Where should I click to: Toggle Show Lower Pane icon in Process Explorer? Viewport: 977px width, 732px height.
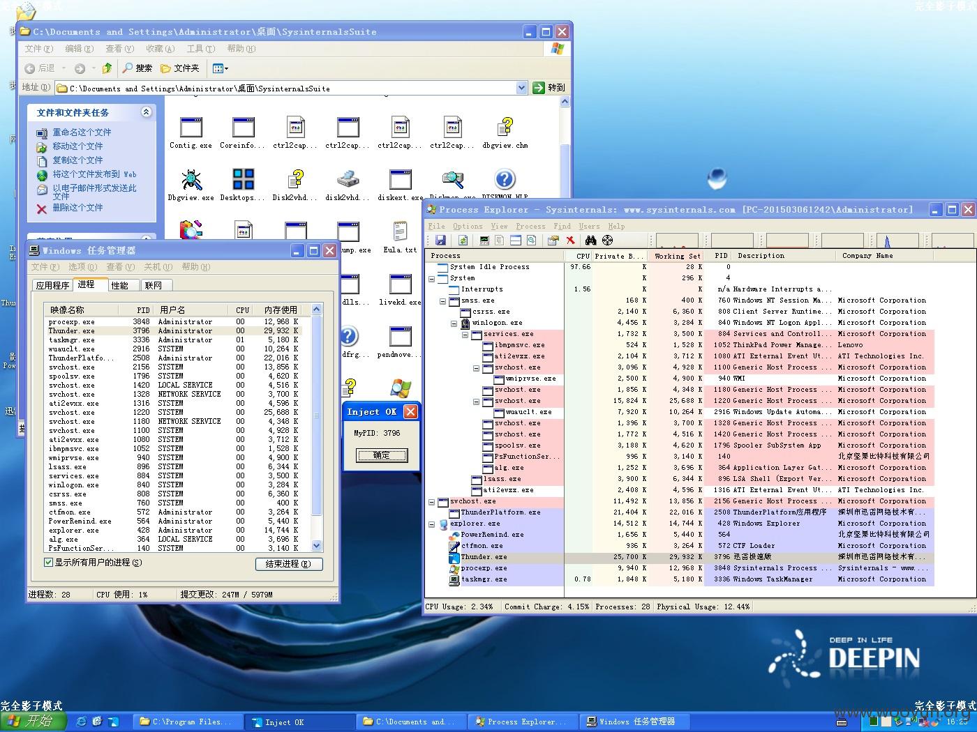click(516, 241)
